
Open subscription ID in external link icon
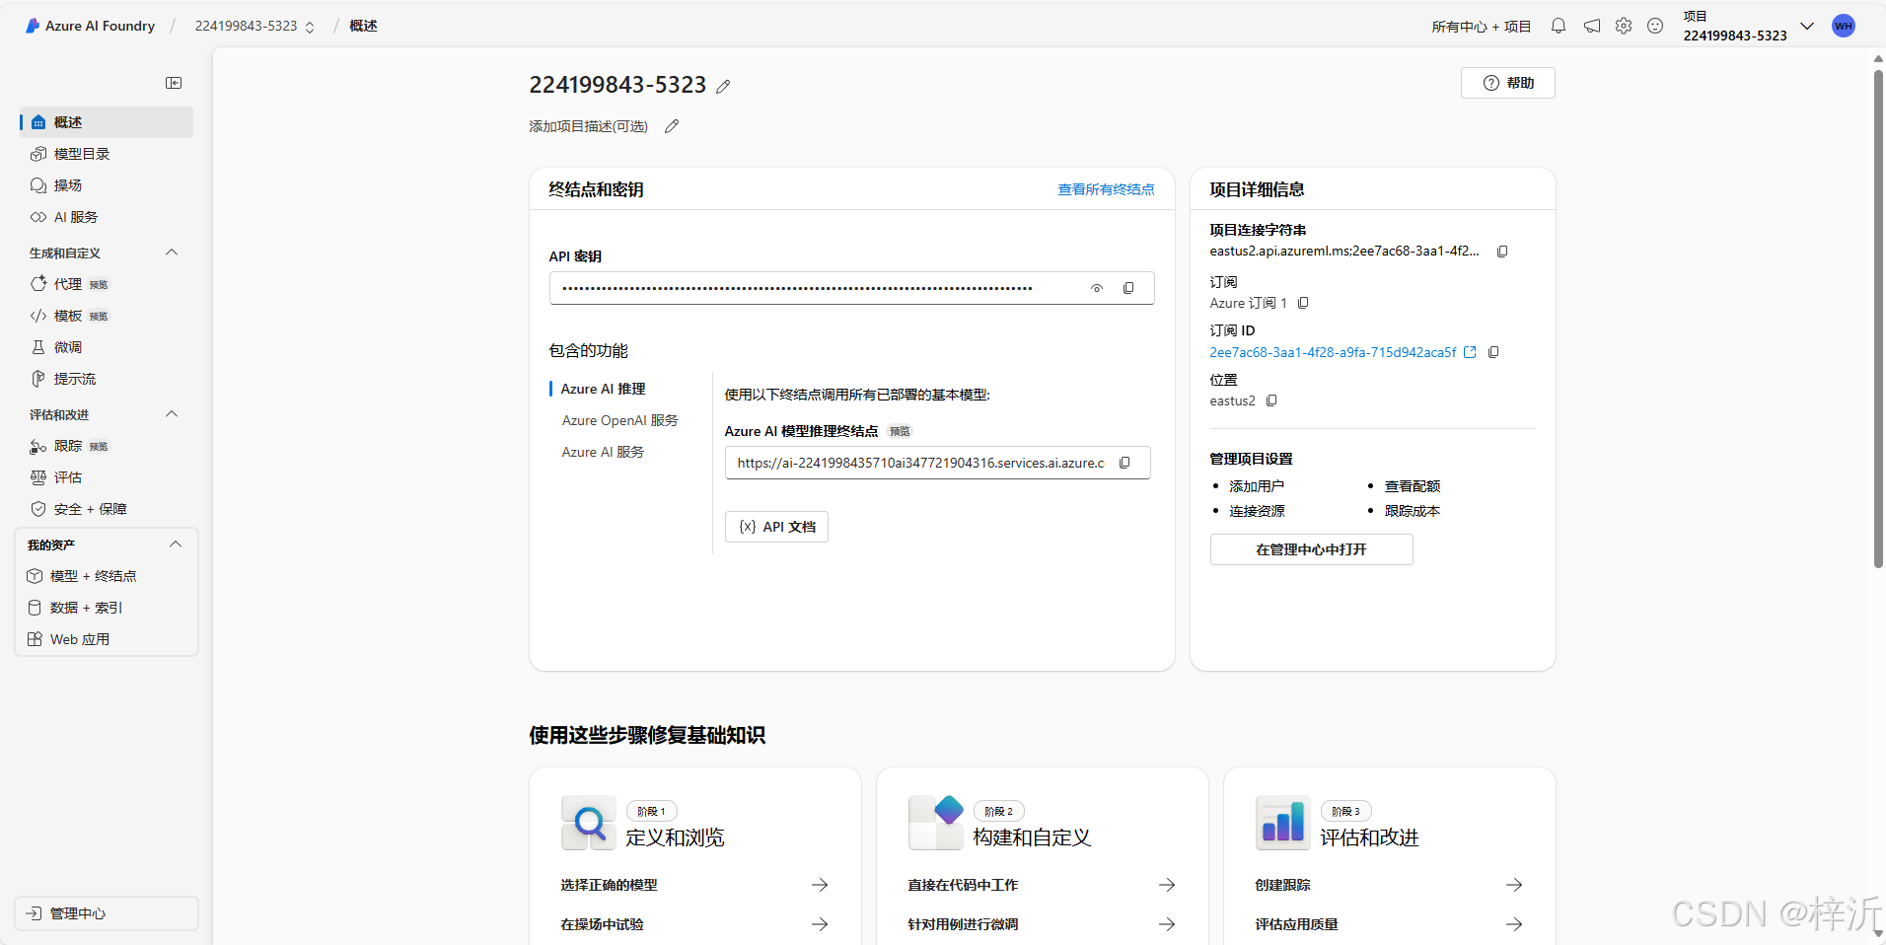point(1470,352)
